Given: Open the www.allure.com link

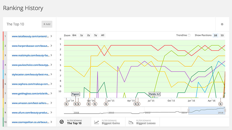Looking at the screenshot, I should point(30,113).
